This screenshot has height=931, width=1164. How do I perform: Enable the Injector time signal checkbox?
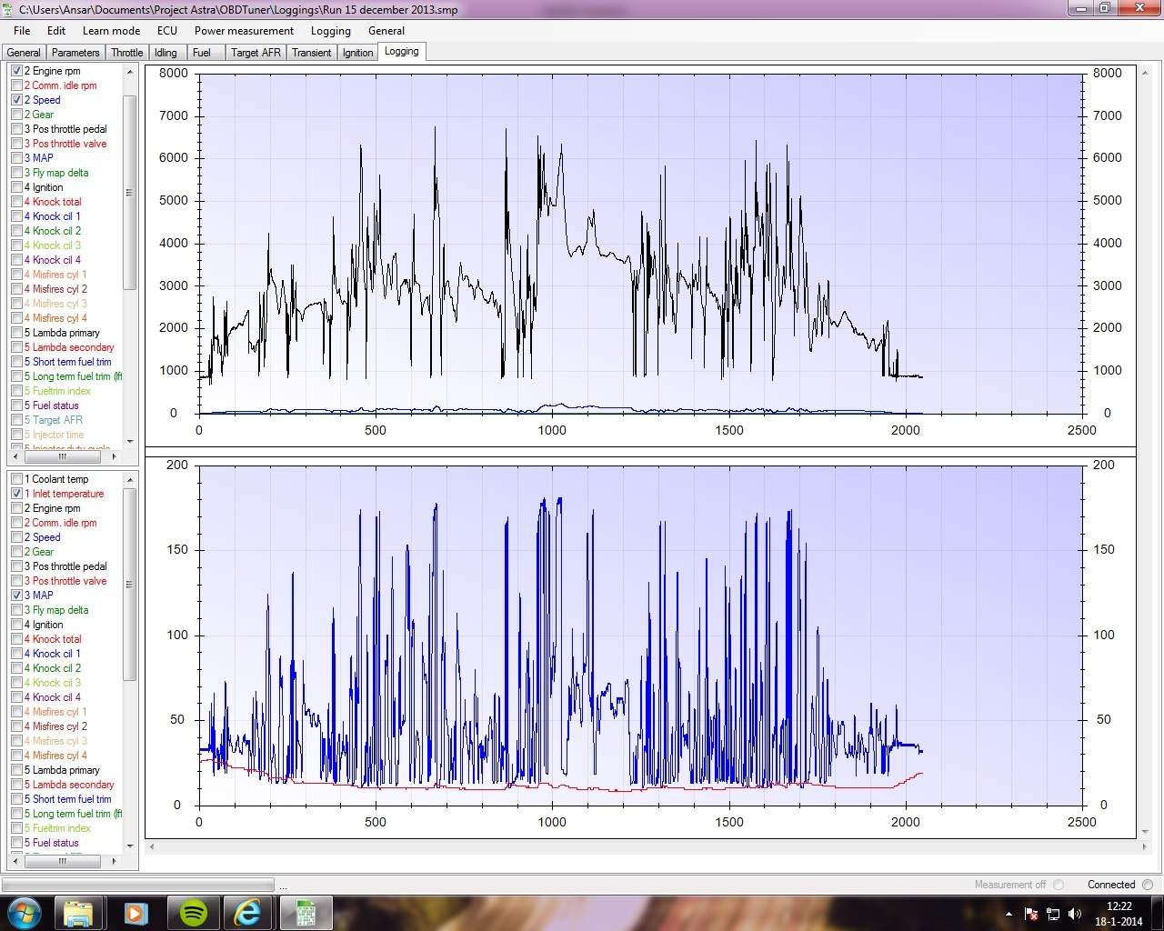click(16, 435)
